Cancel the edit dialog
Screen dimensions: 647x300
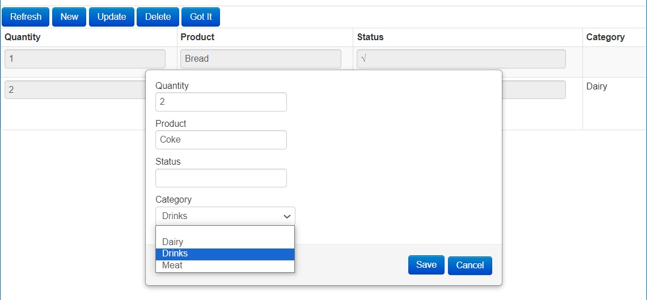[470, 265]
